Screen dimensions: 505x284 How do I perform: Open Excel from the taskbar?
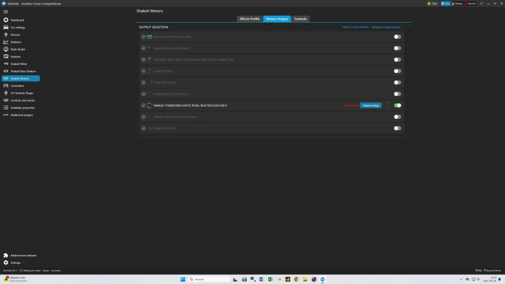point(270,279)
